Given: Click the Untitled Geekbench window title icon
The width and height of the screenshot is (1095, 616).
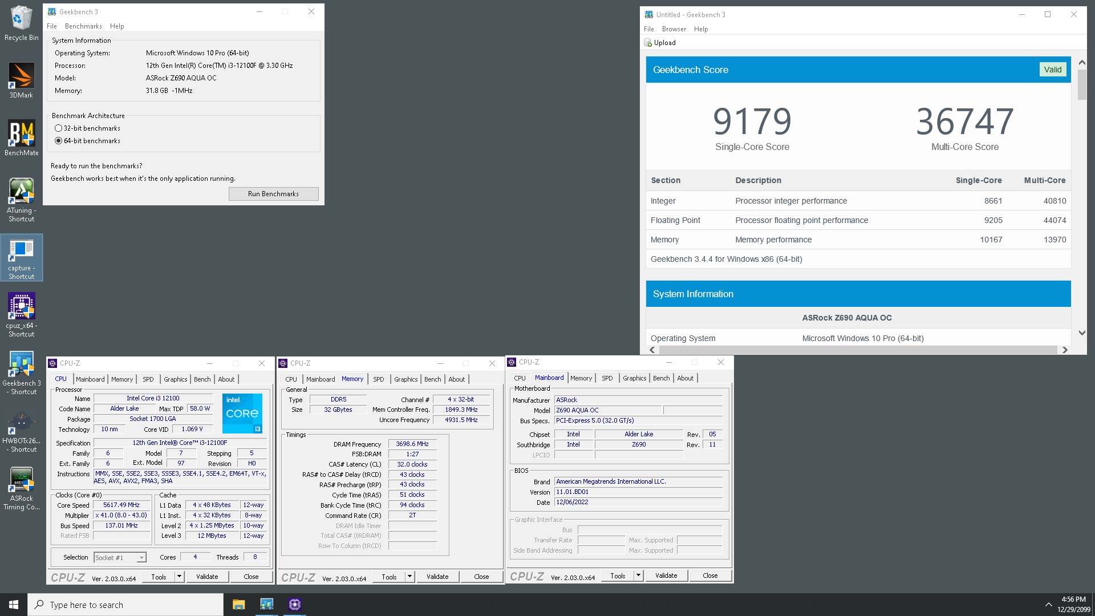Looking at the screenshot, I should point(649,14).
